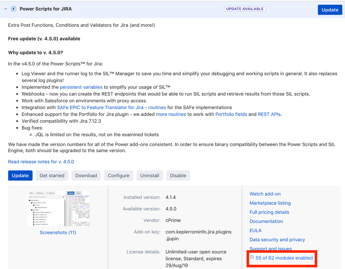This screenshot has width=345, height=269.
Task: Click the Uninstall button
Action: tap(150, 175)
